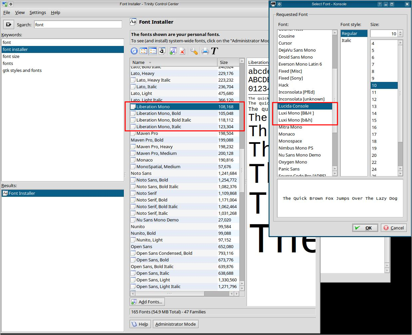Choose DejaVu Sans Mono font
This screenshot has height=335, width=412.
point(305,50)
